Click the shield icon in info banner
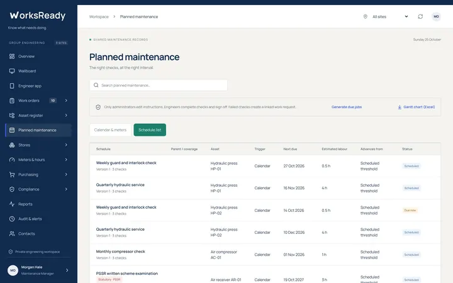Screen dimensions: 453x283 [98, 107]
